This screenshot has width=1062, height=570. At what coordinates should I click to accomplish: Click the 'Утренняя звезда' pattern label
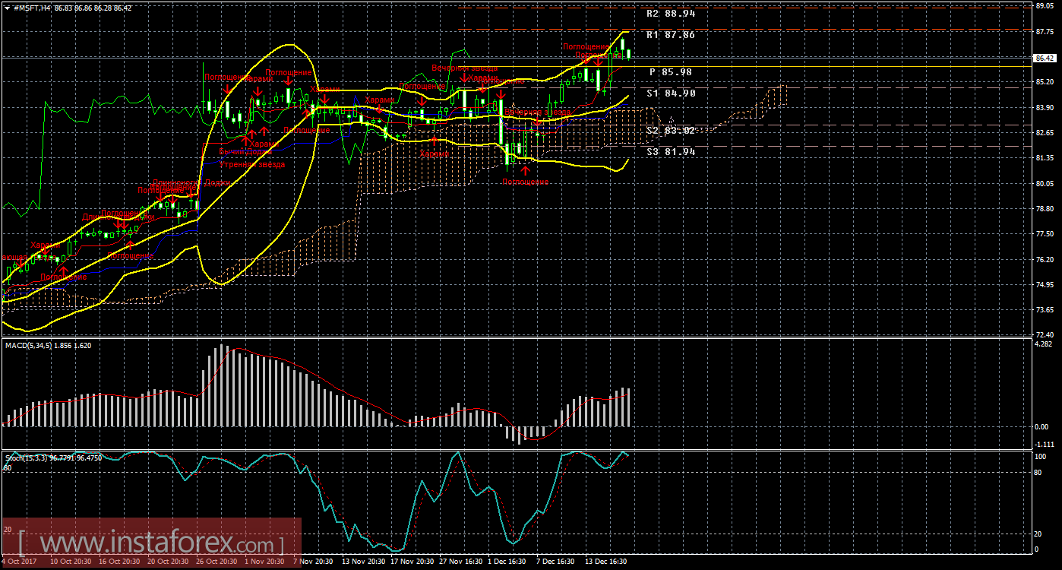(x=251, y=164)
